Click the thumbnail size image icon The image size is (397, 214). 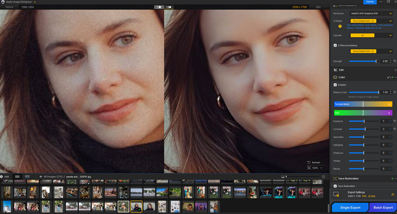pyautogui.click(x=283, y=177)
